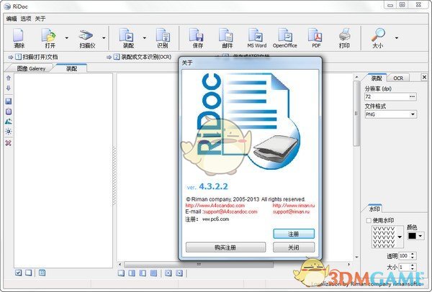This screenshot has height=292, width=432.
Task: Adjust the 透明 transparency stepper arrows
Action: 413,255
